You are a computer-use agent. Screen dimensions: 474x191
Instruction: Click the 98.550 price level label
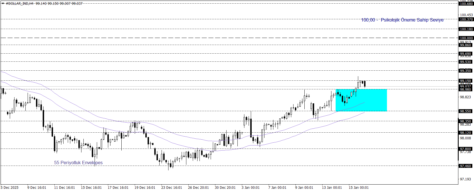pyautogui.click(x=465, y=111)
